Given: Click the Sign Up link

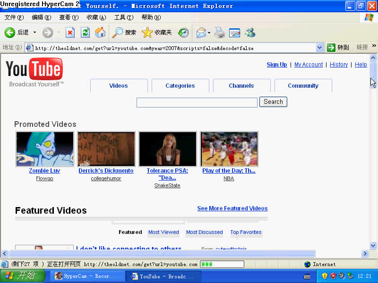Looking at the screenshot, I should (x=277, y=65).
